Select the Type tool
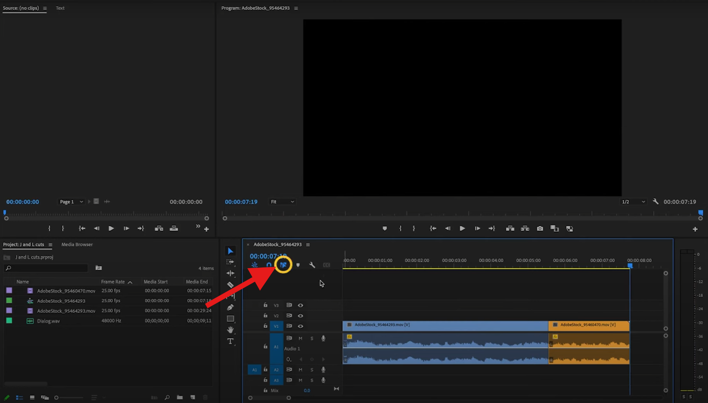The width and height of the screenshot is (708, 403). (x=230, y=341)
